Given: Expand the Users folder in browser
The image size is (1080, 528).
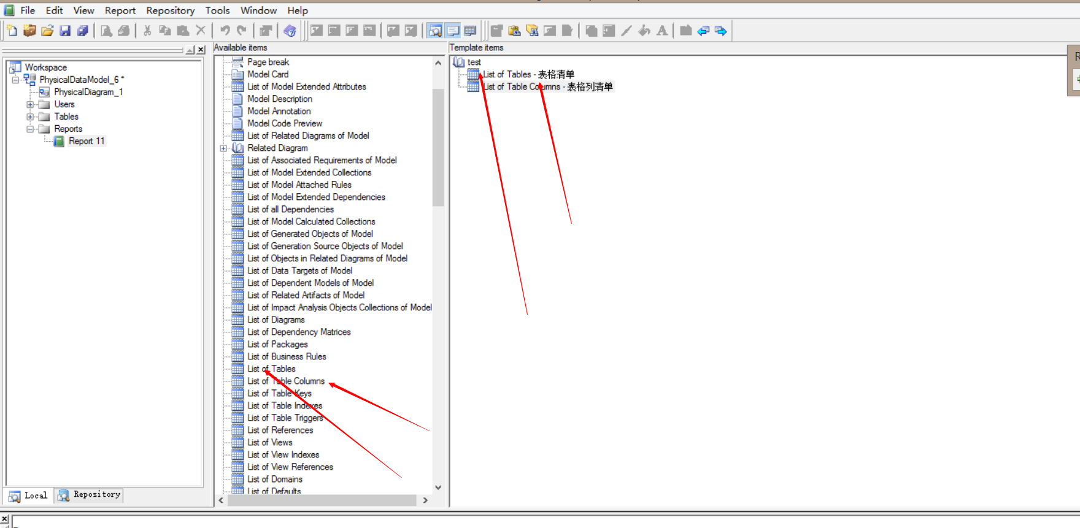Looking at the screenshot, I should (x=30, y=104).
